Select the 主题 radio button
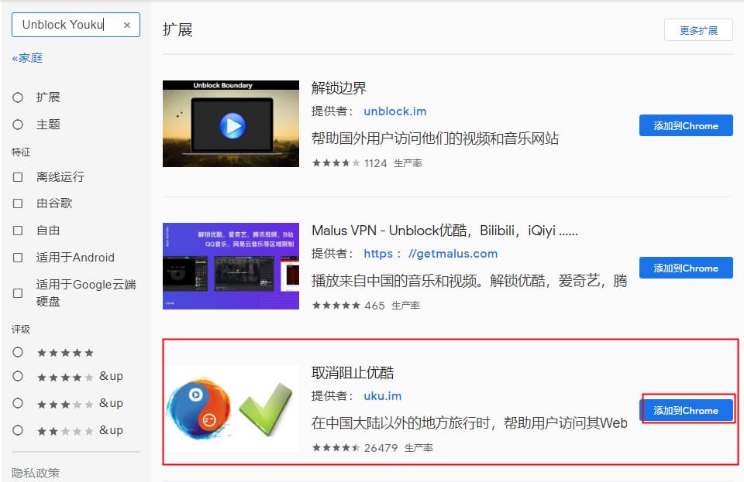 pyautogui.click(x=18, y=125)
